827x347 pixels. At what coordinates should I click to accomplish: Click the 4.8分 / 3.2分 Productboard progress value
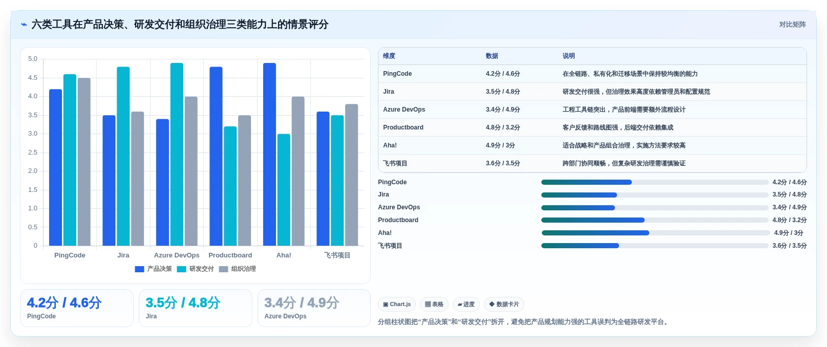pos(790,221)
